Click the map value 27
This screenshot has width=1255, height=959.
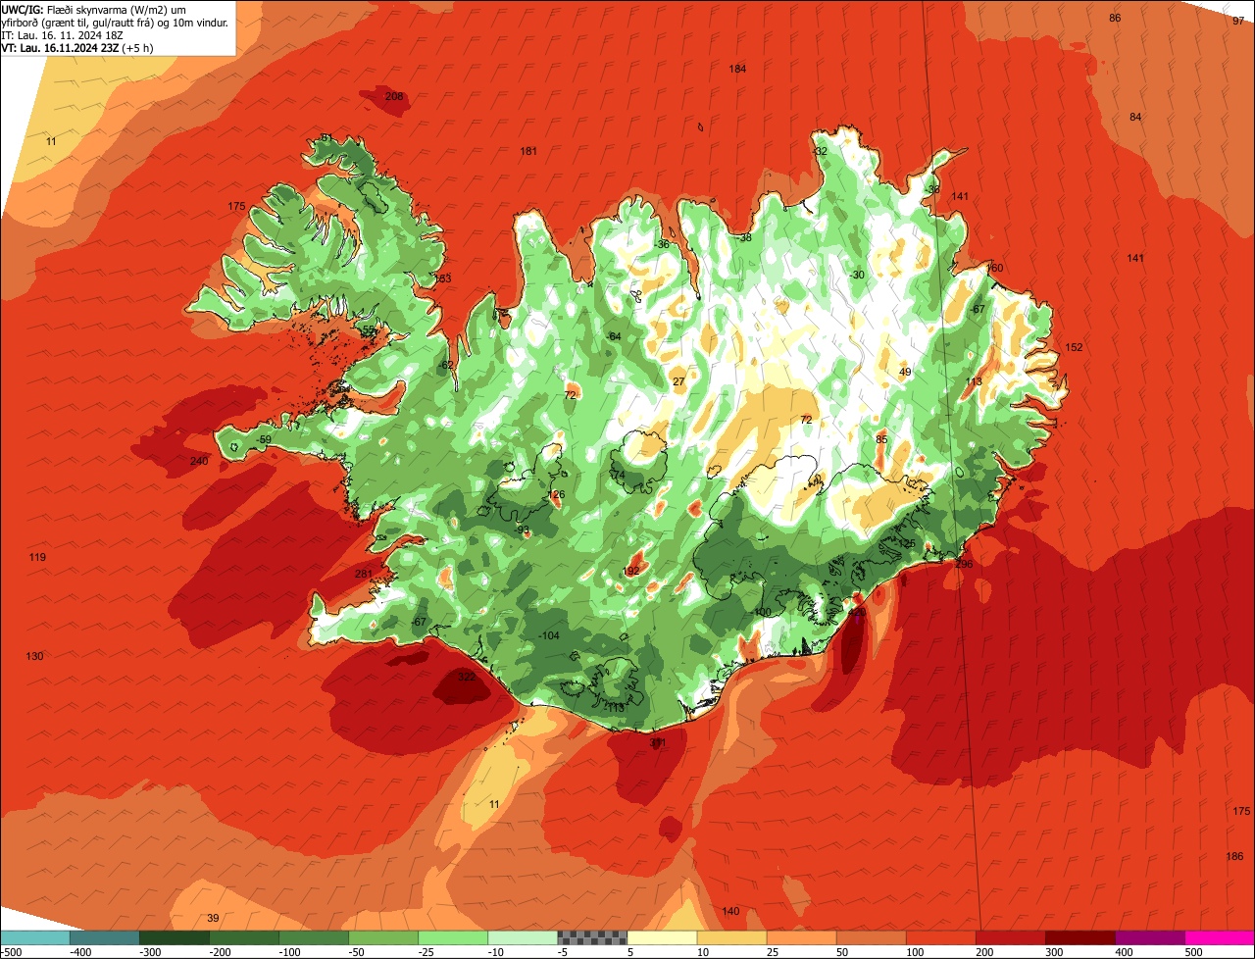pyautogui.click(x=678, y=381)
